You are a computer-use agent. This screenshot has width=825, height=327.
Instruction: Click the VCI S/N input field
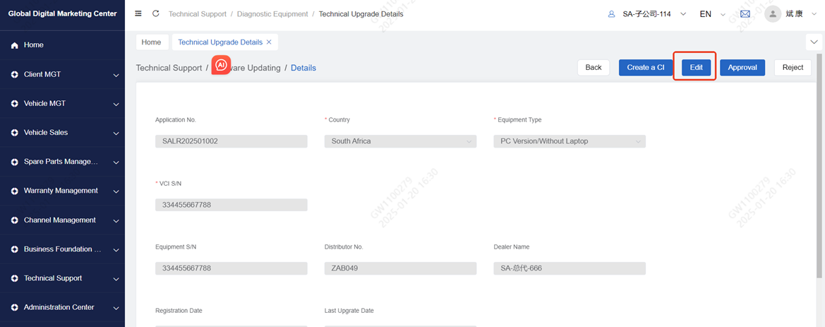pyautogui.click(x=231, y=205)
